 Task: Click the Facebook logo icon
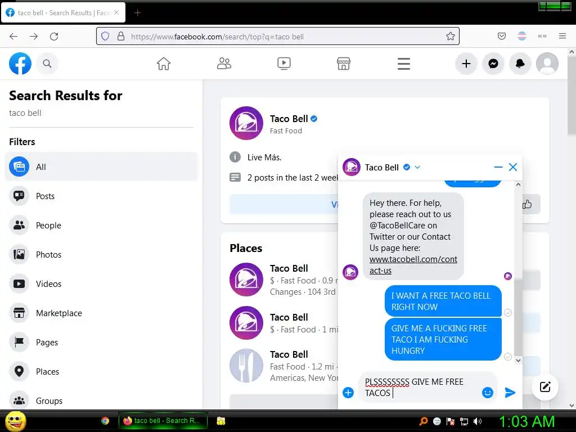[x=20, y=64]
